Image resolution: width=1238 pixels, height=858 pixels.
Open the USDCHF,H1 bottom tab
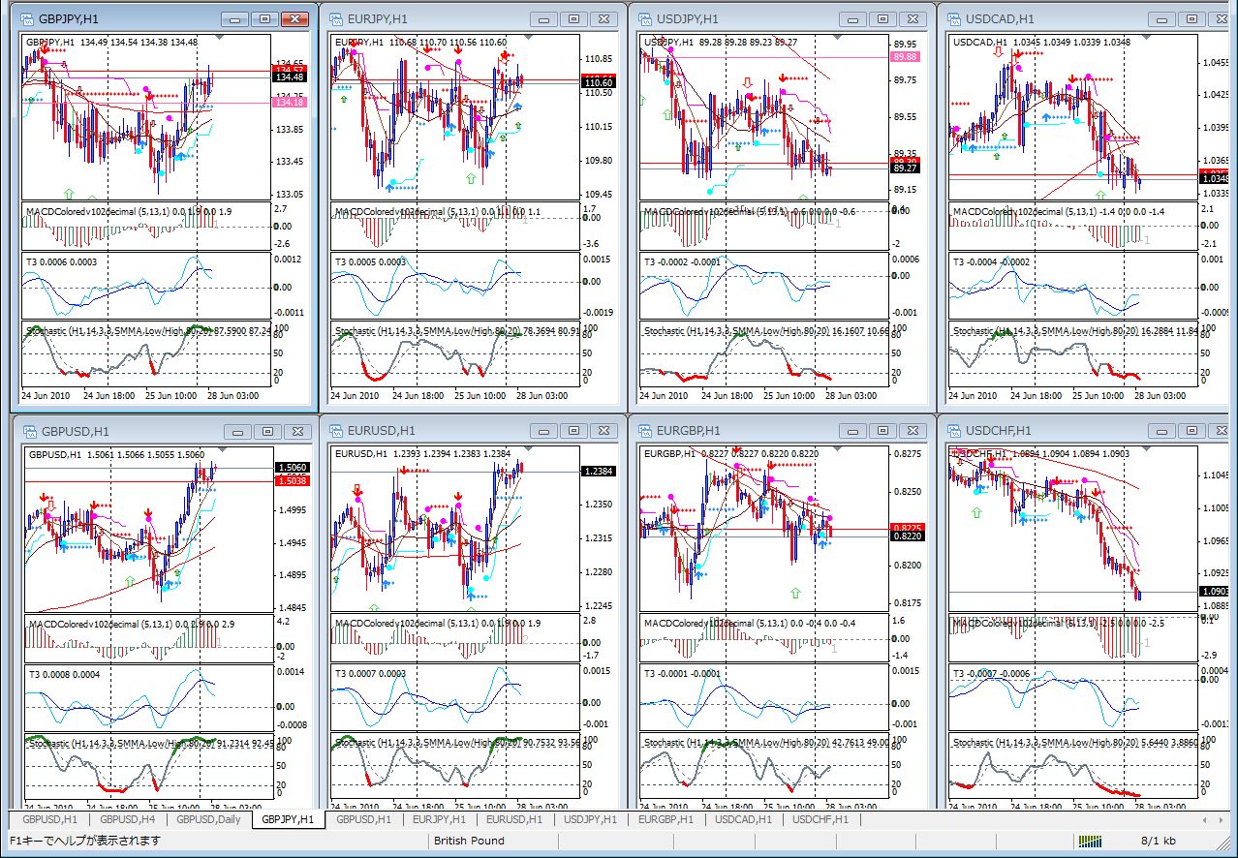820,819
